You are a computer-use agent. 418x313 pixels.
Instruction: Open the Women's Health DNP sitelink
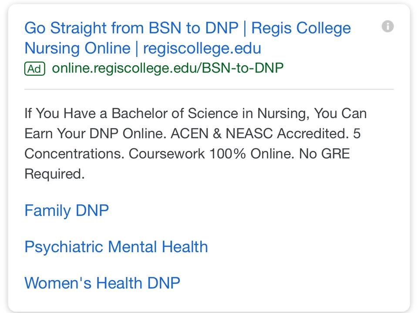[x=102, y=283]
